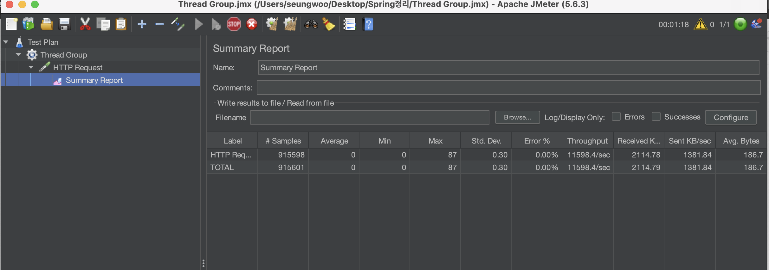Open the Configure button settings

731,117
